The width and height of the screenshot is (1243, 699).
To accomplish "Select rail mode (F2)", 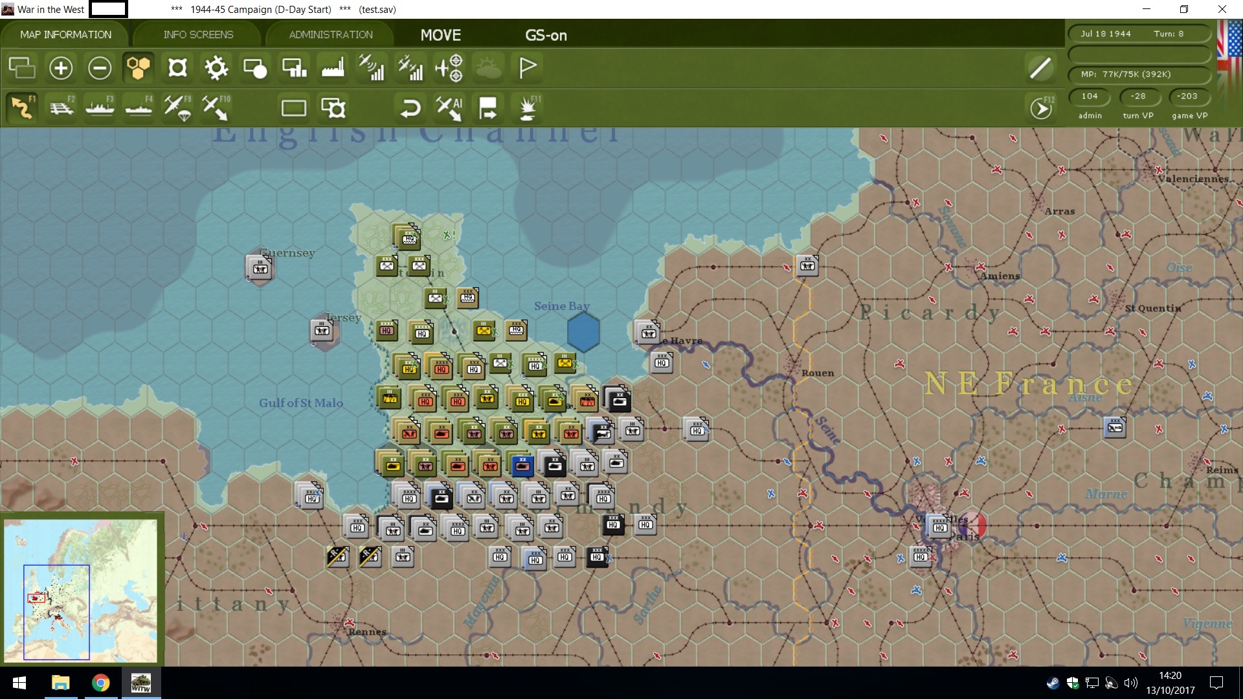I will [62, 107].
